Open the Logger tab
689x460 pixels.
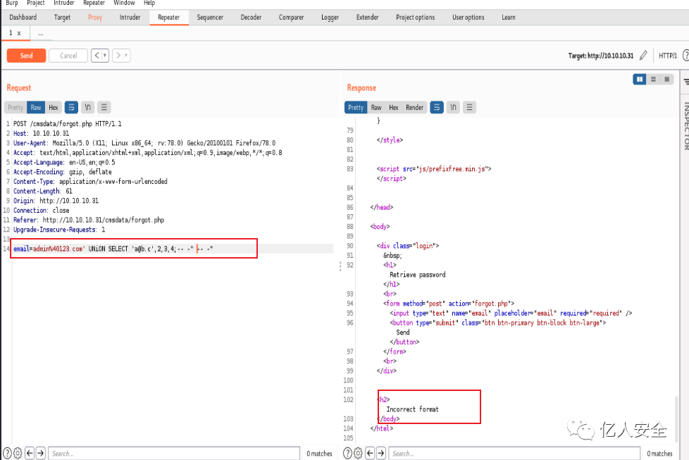pos(330,18)
